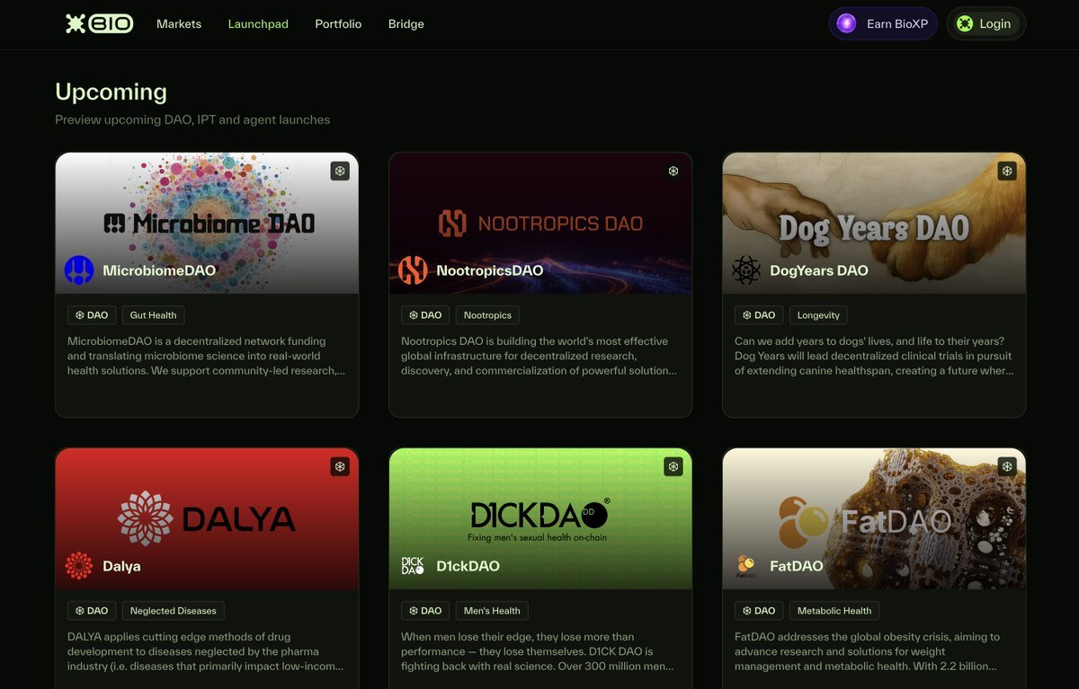Click the Dog Years description paragraph
The height and width of the screenshot is (689, 1079).
click(x=874, y=356)
